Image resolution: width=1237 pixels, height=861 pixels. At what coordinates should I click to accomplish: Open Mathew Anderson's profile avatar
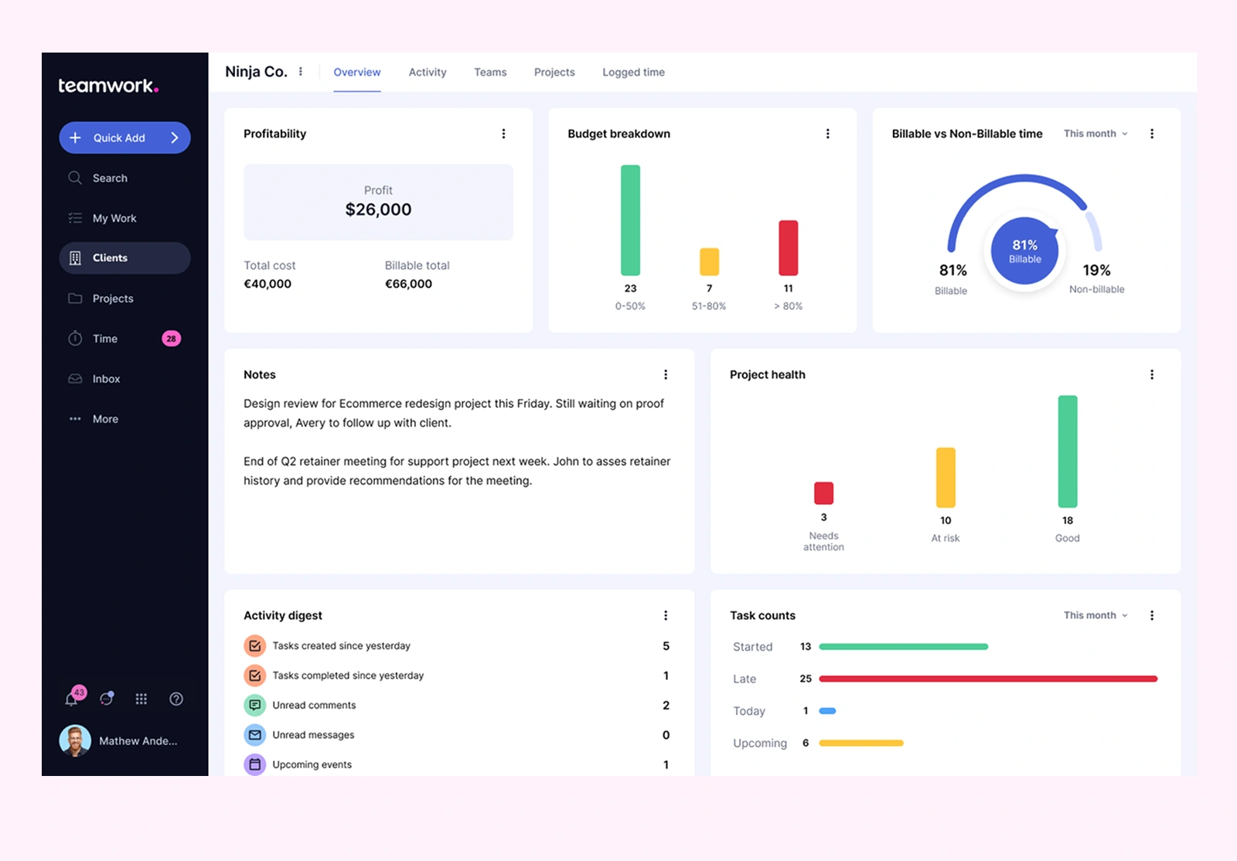pyautogui.click(x=75, y=741)
